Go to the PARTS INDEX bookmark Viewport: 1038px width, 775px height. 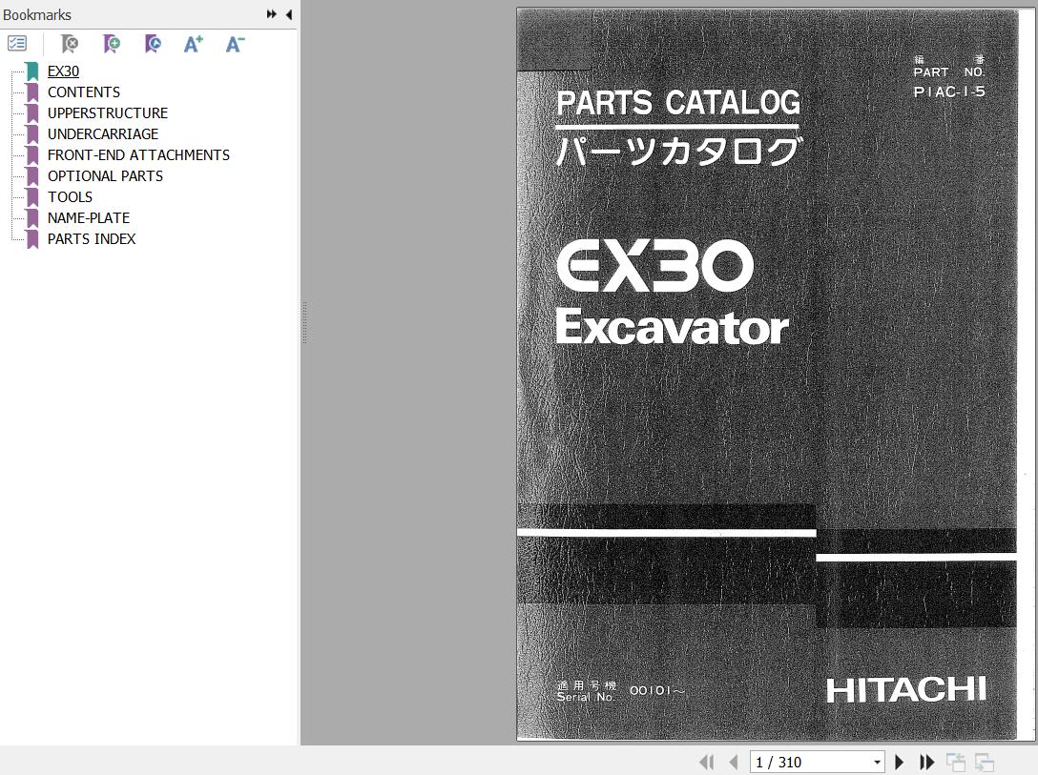tap(92, 239)
